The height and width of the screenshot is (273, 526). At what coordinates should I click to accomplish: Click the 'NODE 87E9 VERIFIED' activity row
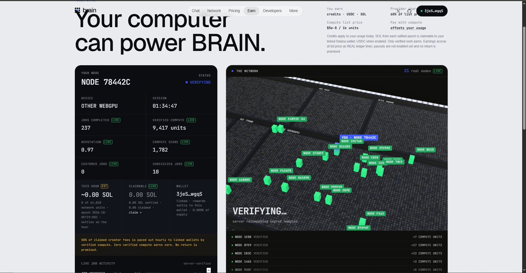click(337, 245)
